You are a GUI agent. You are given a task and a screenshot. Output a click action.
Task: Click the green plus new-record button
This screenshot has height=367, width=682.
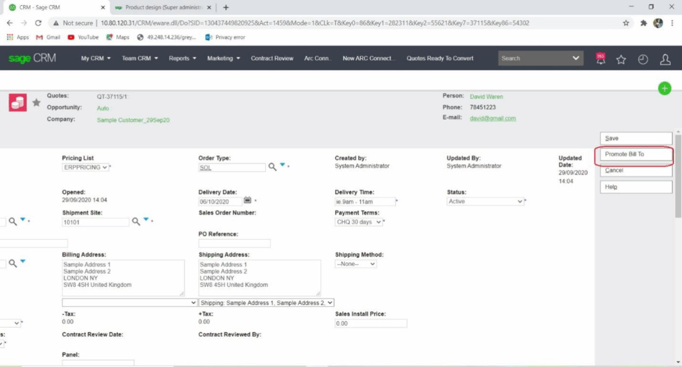[x=664, y=89]
